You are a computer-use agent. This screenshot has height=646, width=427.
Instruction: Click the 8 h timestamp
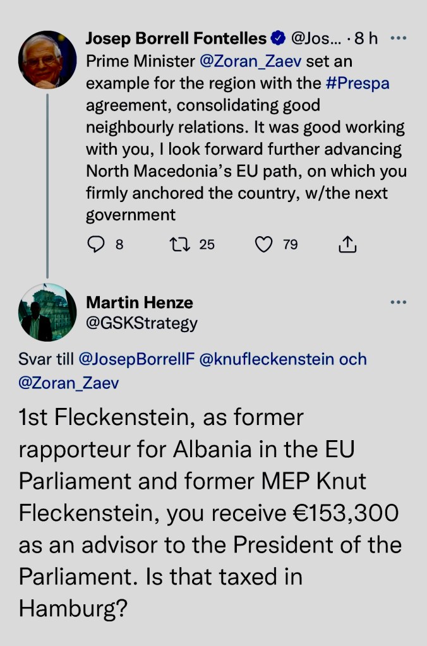[366, 39]
